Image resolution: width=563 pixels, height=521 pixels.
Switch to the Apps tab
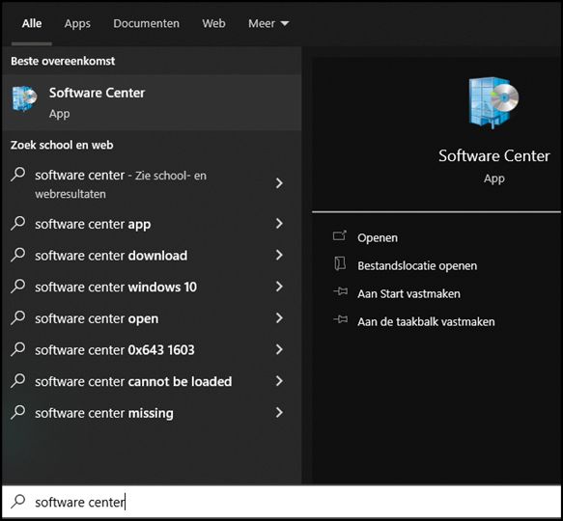pyautogui.click(x=77, y=24)
